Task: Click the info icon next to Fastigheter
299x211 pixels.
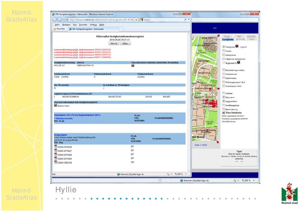Action: pos(237,46)
